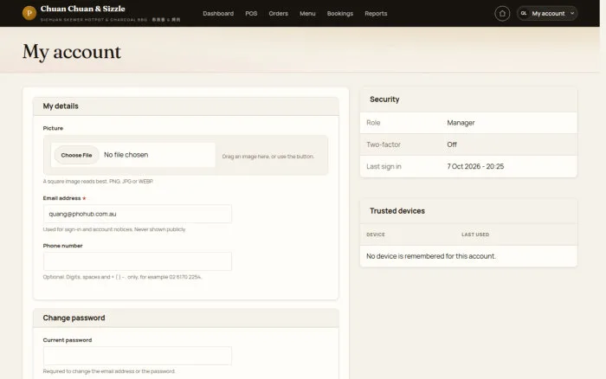606x379 pixels.
Task: Open the POS section
Action: point(251,14)
